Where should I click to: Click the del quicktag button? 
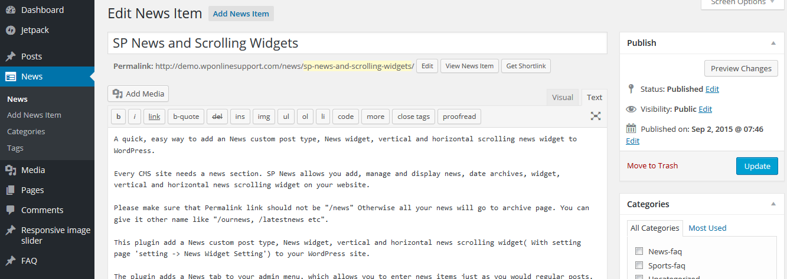click(217, 117)
